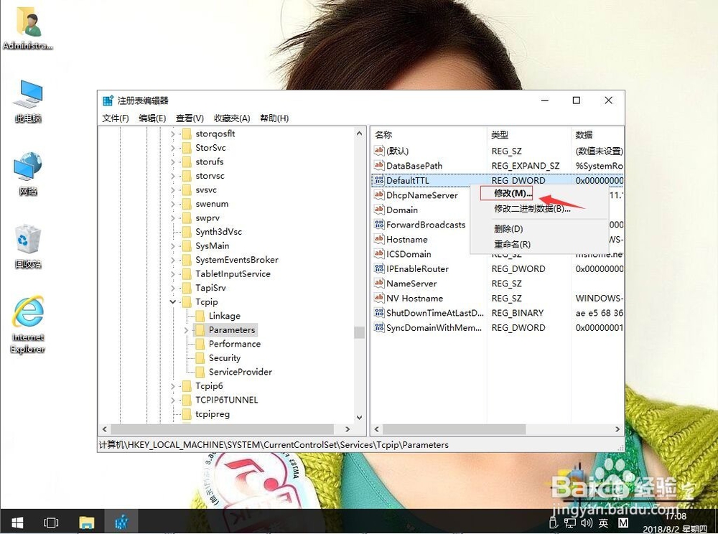Image resolution: width=718 pixels, height=534 pixels.
Task: Select the Linkage key in tree
Action: pyautogui.click(x=224, y=316)
